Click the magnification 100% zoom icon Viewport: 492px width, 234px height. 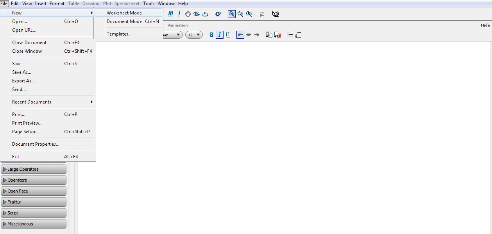[232, 14]
